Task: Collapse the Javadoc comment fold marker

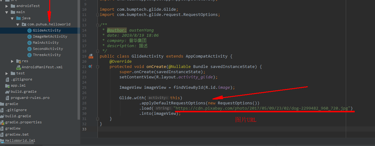Action: point(98,25)
